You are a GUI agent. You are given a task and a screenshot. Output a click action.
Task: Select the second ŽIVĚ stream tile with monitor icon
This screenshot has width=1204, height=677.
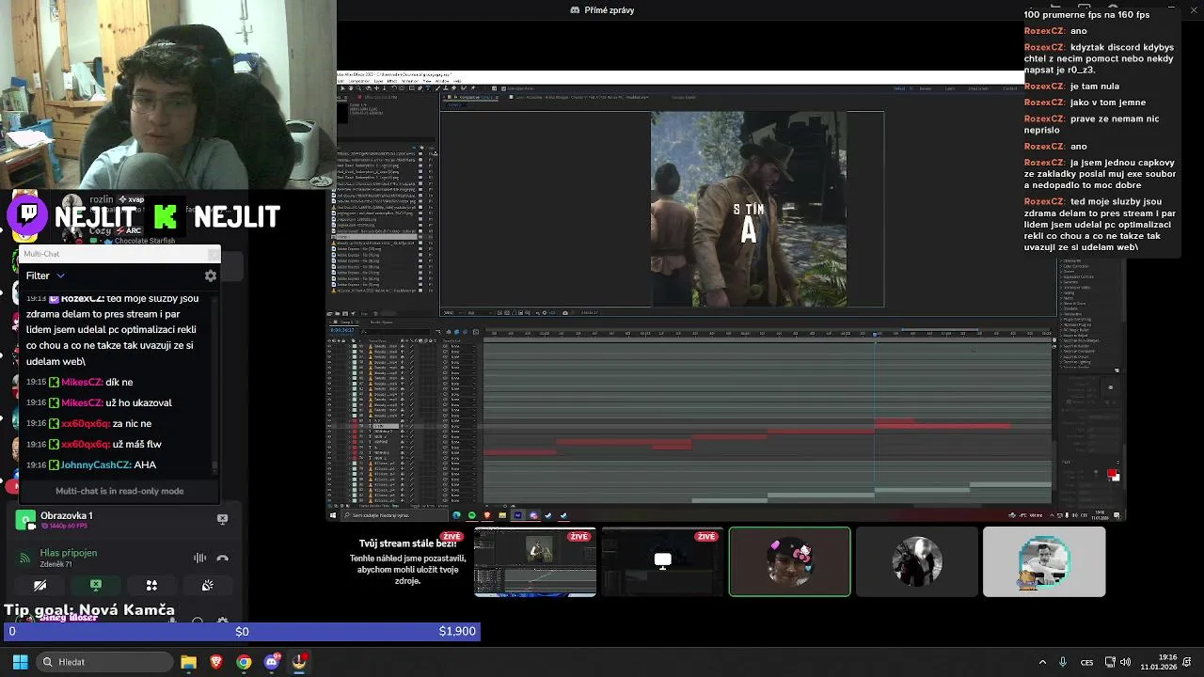pos(662,561)
